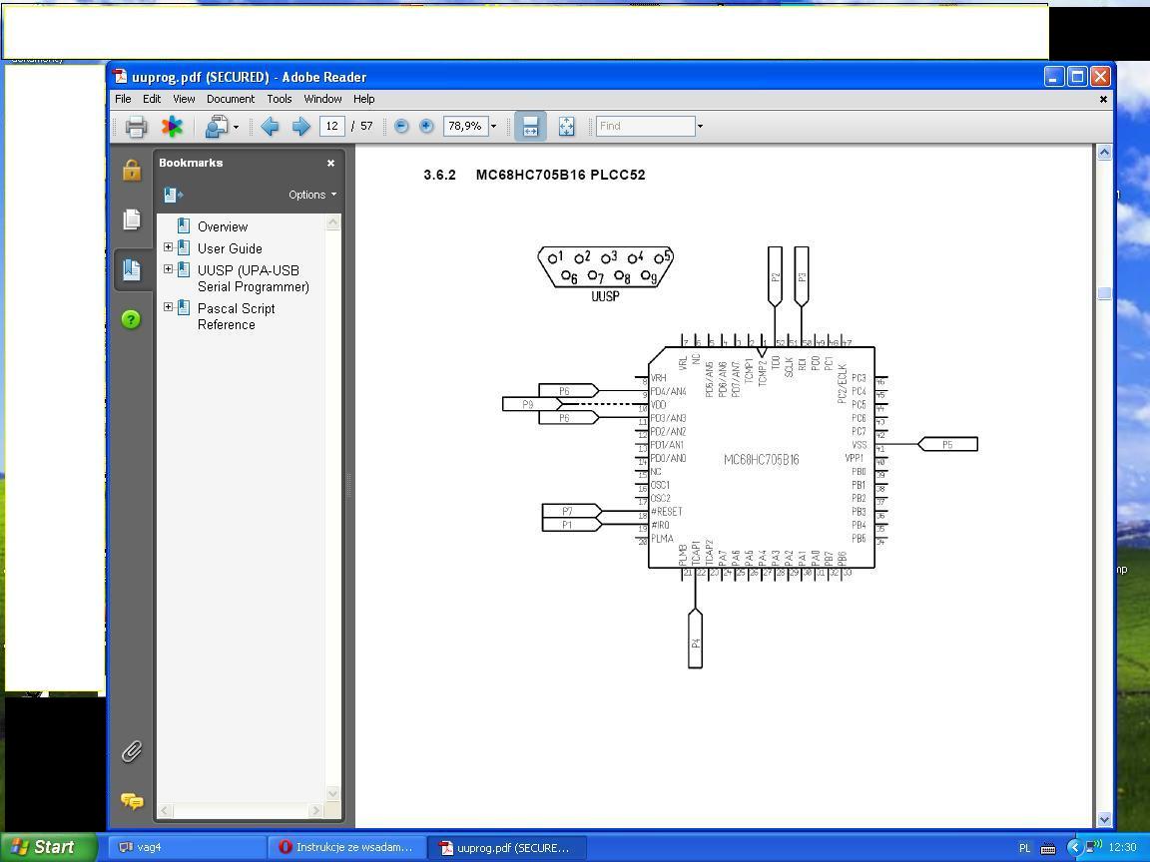Open the colorful star collaboration icon
The width and height of the screenshot is (1150, 862).
coord(173,127)
